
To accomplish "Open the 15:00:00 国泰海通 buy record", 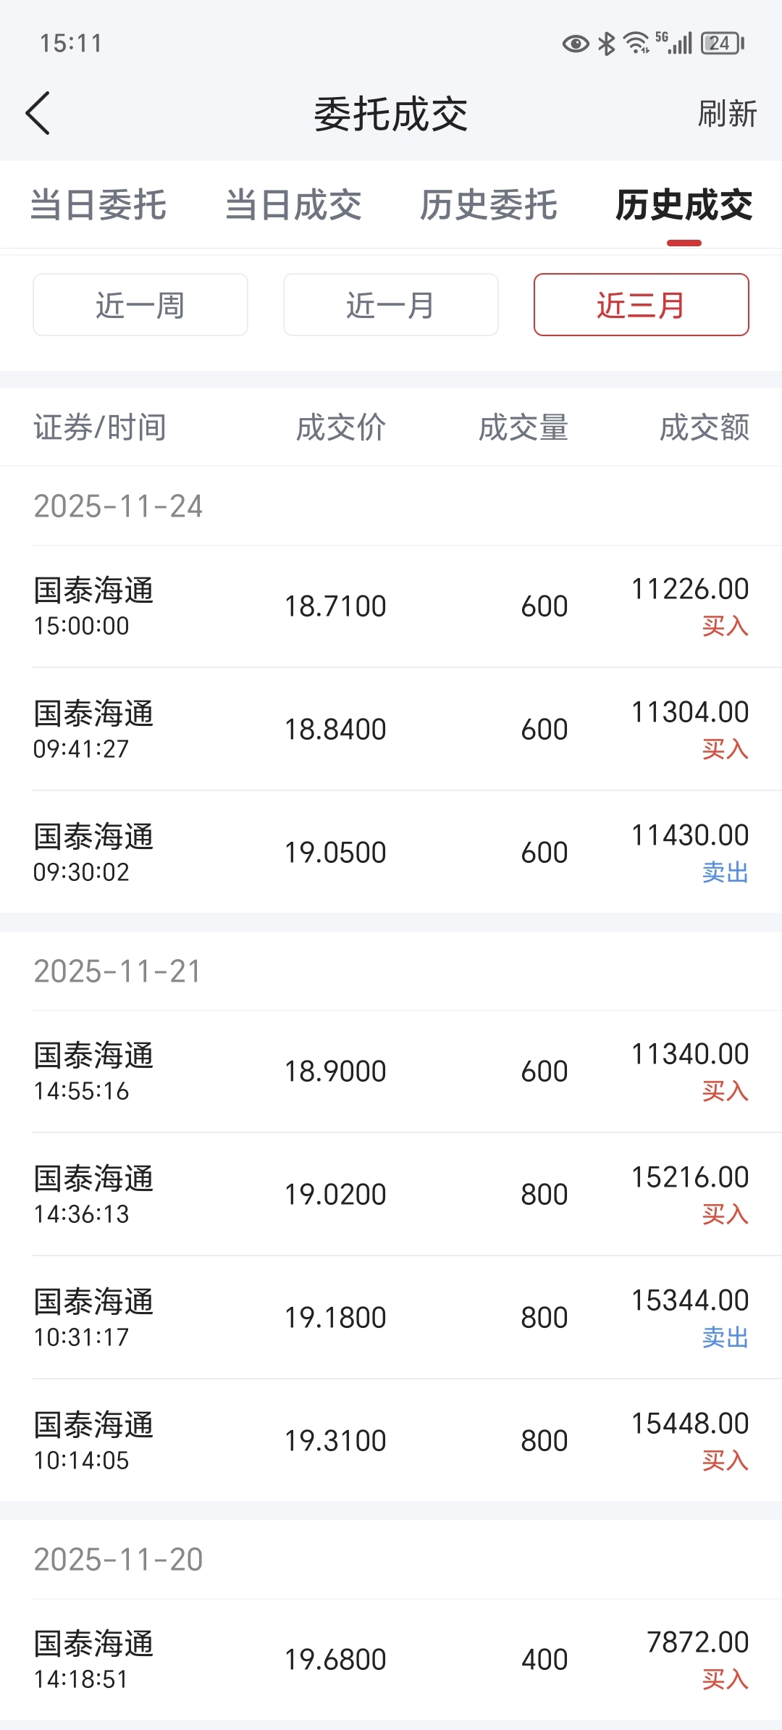I will coord(391,606).
